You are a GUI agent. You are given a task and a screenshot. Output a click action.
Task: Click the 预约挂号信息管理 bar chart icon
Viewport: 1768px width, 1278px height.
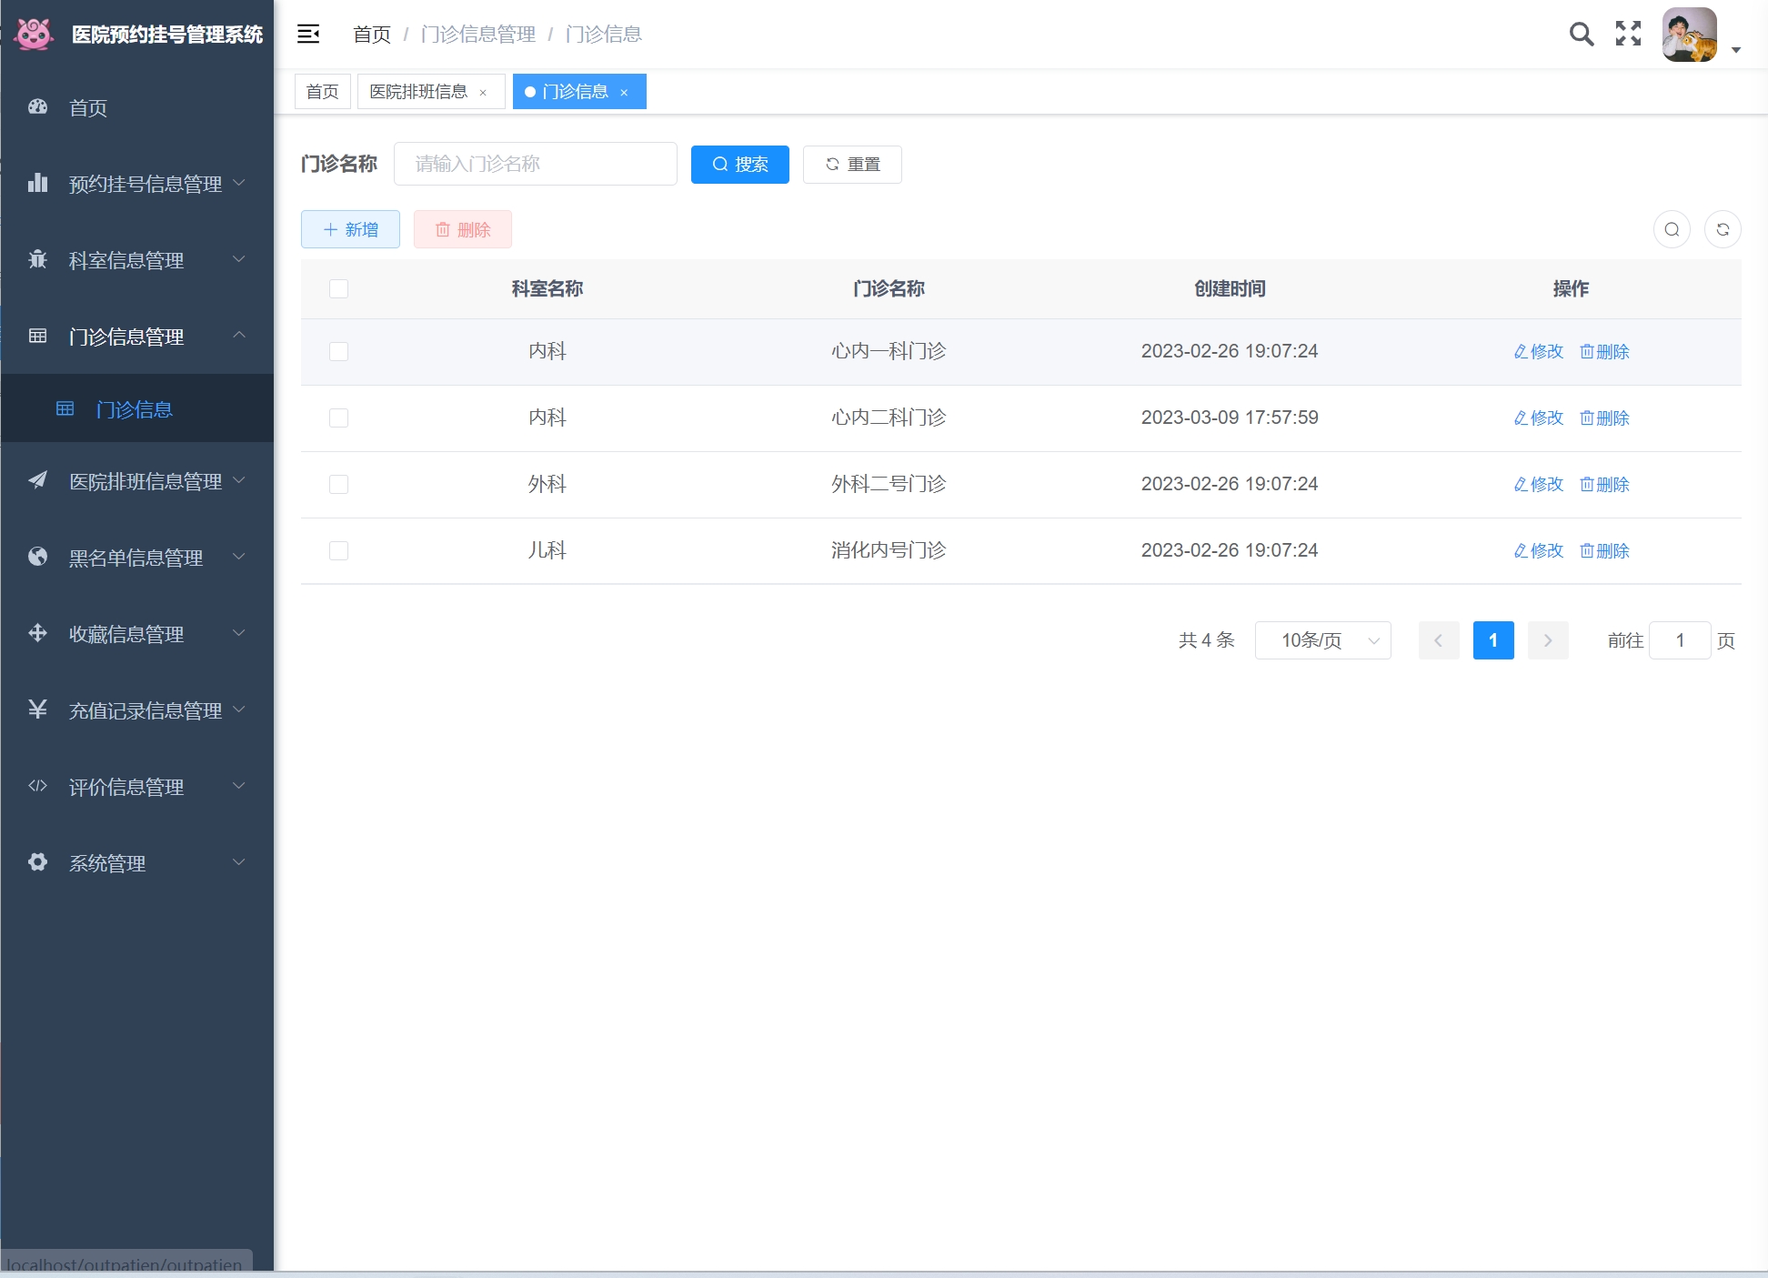pos(37,183)
